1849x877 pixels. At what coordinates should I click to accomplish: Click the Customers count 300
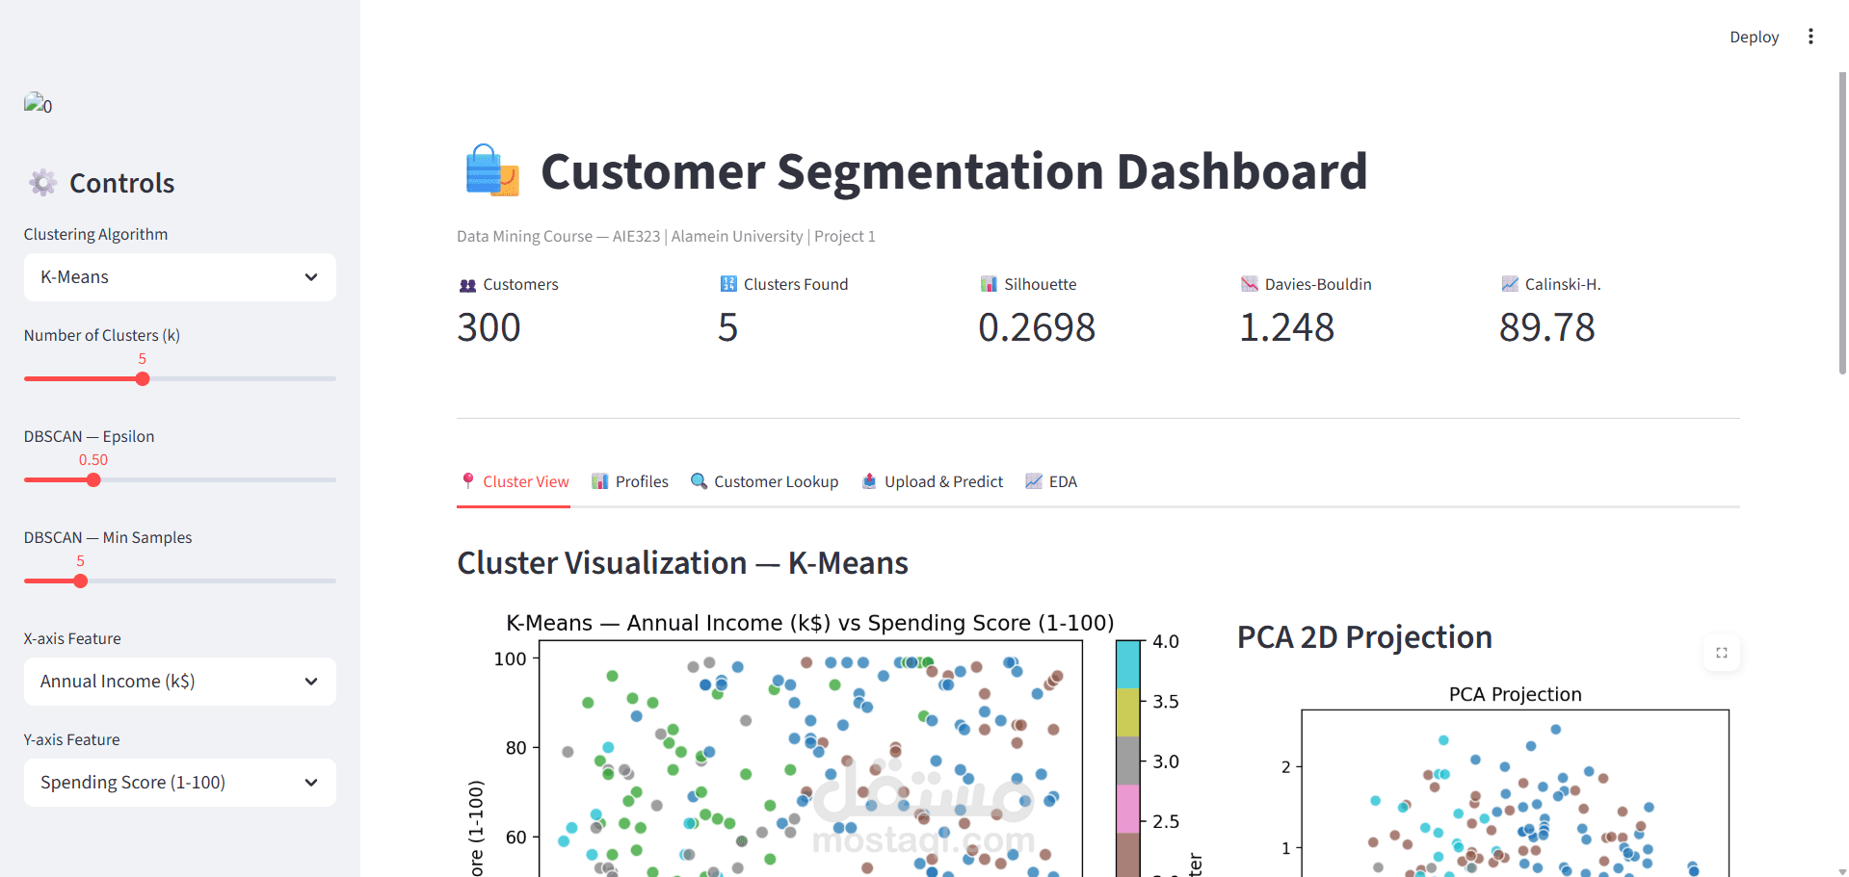[x=489, y=327]
